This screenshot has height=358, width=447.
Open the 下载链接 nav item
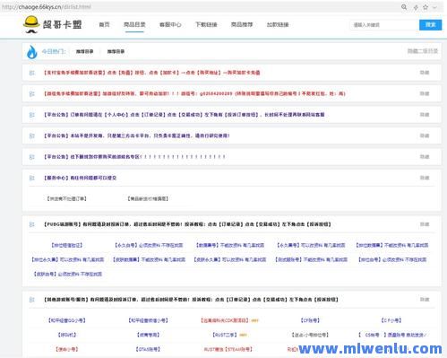(x=206, y=24)
